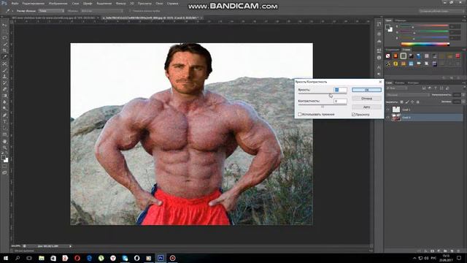Toggle the 'Использовать прежние' checkbox

tap(300, 114)
